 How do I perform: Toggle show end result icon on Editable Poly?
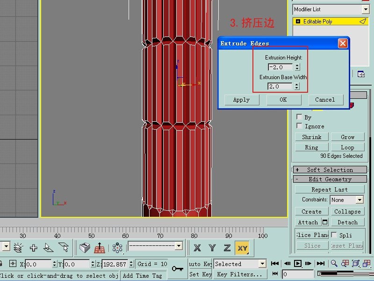363,22
